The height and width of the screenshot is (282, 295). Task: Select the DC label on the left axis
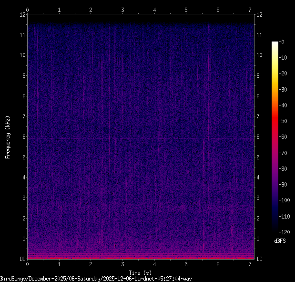click(21, 259)
